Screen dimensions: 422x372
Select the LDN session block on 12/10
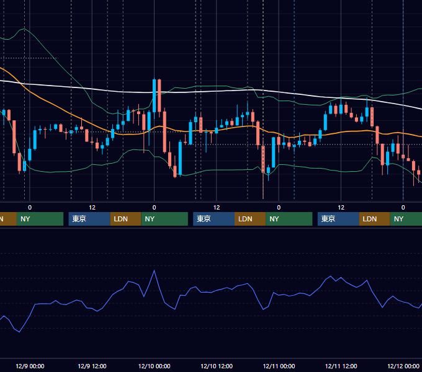click(250, 219)
